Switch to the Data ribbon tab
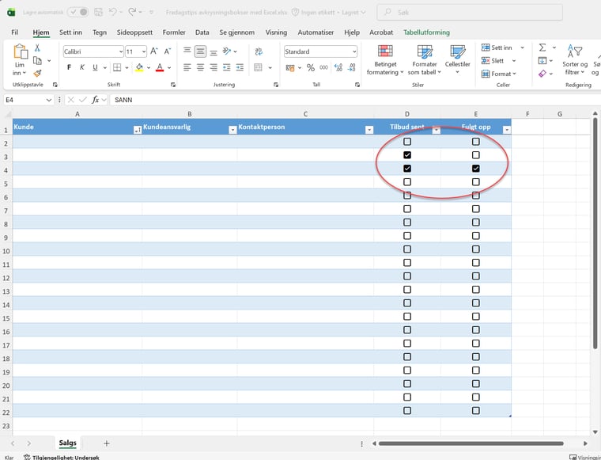Screen dimensions: 601x460 click(x=202, y=32)
